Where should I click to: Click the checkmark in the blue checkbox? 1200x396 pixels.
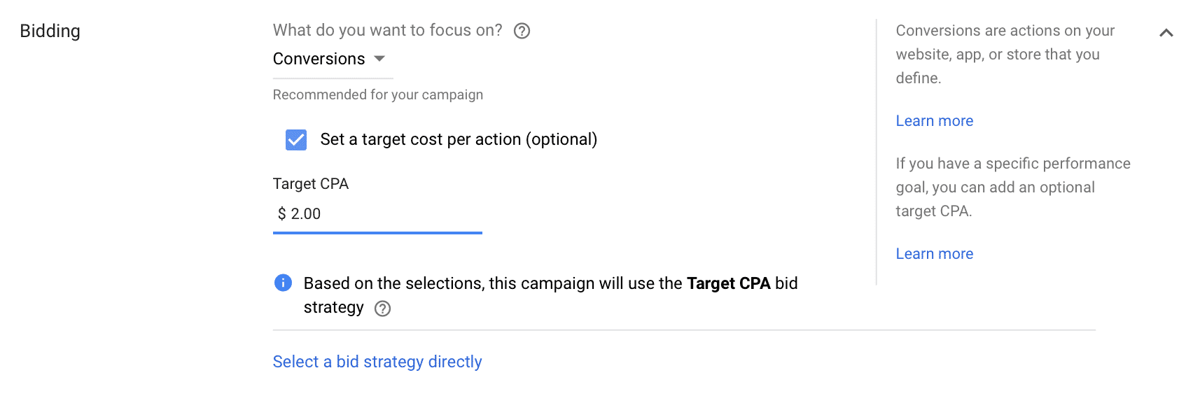296,140
